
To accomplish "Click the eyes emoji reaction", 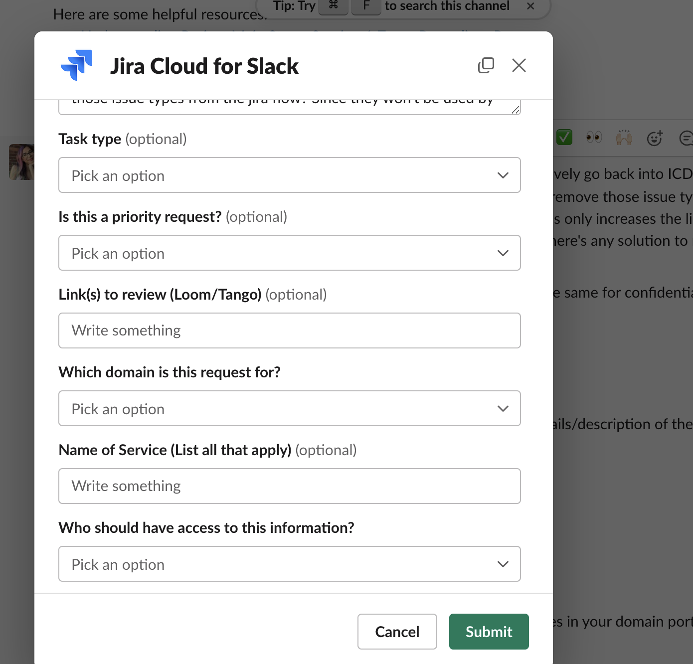I will (x=594, y=138).
